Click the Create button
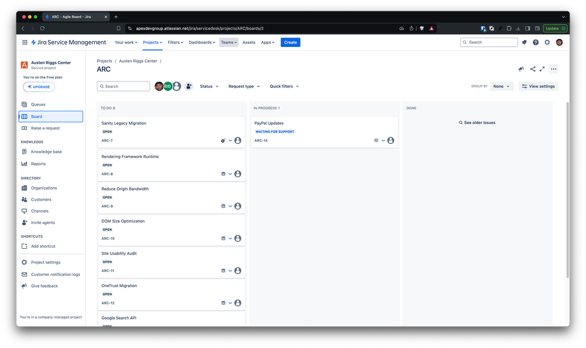The image size is (586, 348). point(291,43)
